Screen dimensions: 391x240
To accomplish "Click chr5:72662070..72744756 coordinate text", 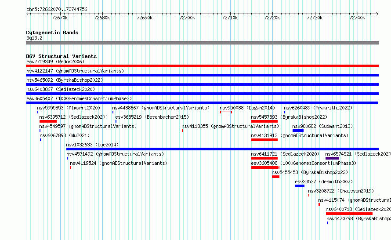I will click(x=57, y=9).
